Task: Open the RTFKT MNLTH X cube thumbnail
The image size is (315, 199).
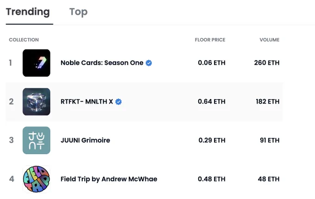Action: [36, 102]
